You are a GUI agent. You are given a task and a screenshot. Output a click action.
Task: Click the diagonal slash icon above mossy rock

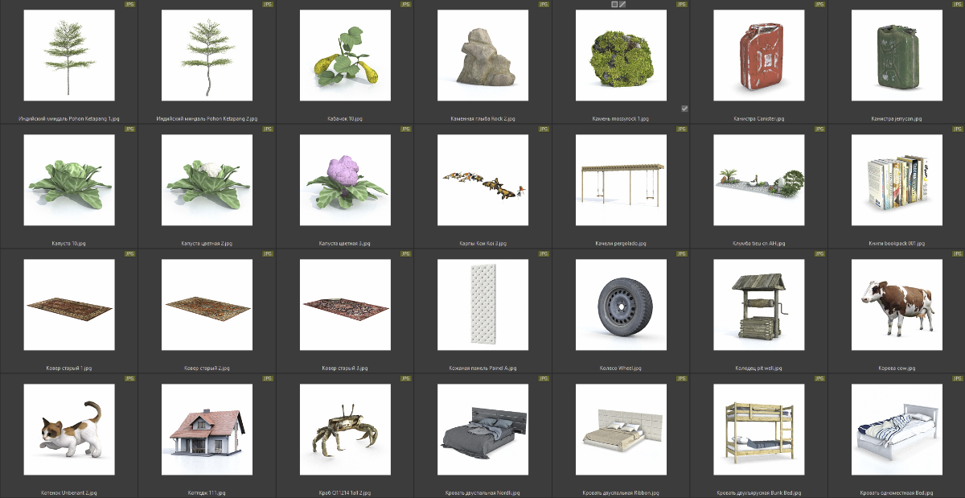click(622, 4)
